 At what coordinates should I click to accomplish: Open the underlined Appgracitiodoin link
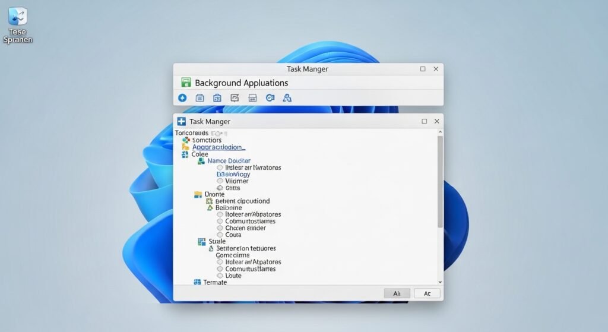point(217,147)
